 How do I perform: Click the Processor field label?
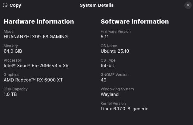point(12,60)
